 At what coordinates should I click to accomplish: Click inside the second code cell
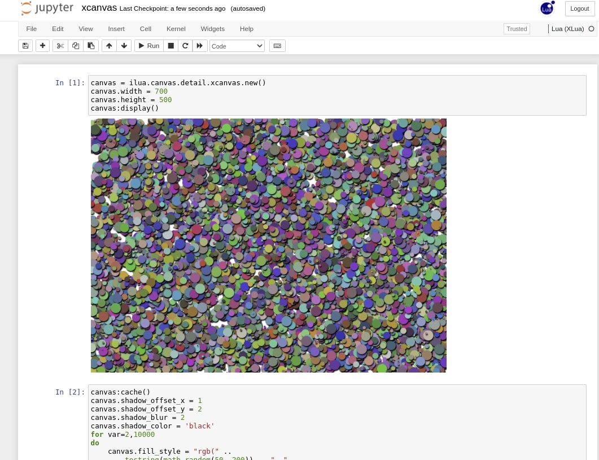[337, 422]
